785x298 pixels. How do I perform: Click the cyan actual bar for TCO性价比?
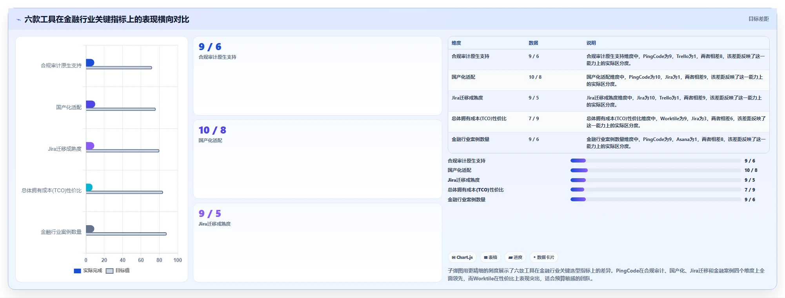pos(89,187)
